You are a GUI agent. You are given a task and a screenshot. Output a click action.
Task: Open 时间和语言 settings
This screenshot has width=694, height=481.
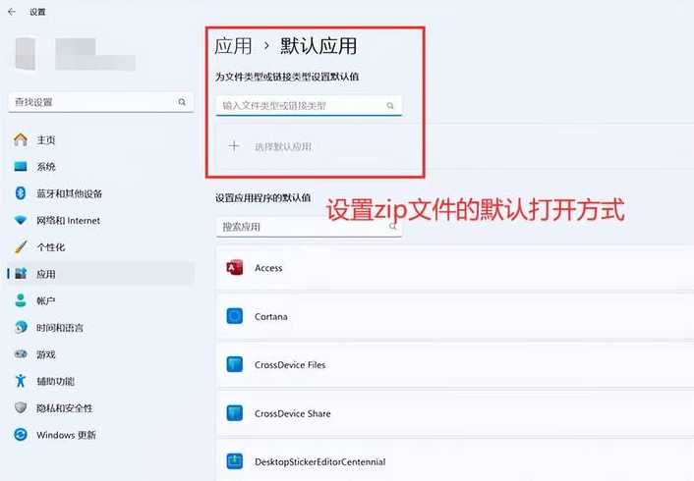coord(101,327)
